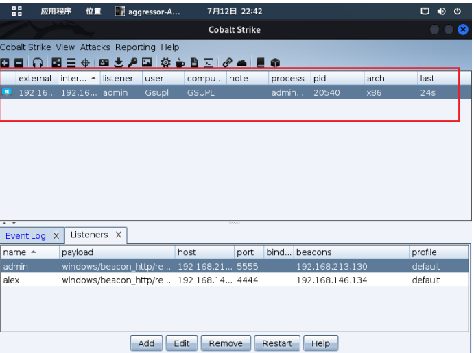
Task: Open the power menu icon
Action: tap(458, 12)
